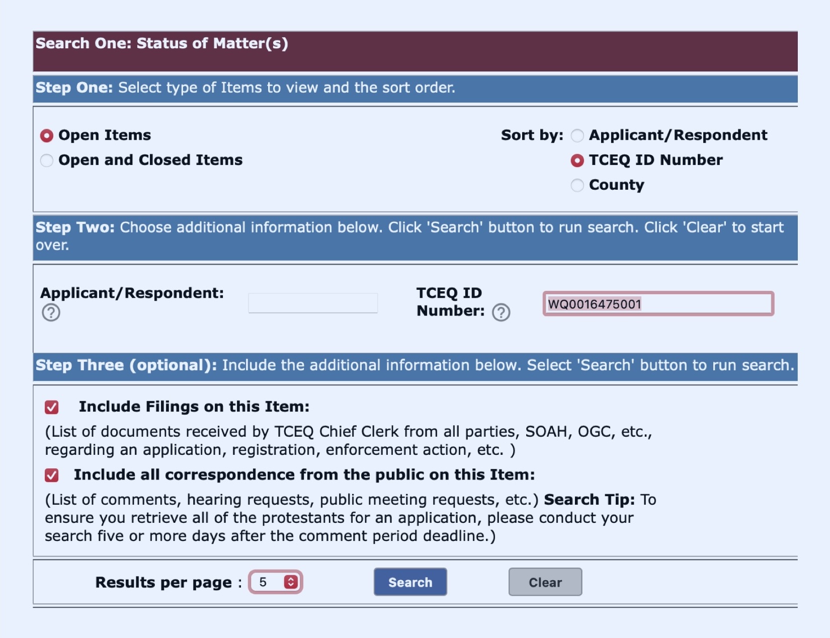Click the TCEQ ID Number sort label
Image resolution: width=830 pixels, height=638 pixels.
coord(655,160)
